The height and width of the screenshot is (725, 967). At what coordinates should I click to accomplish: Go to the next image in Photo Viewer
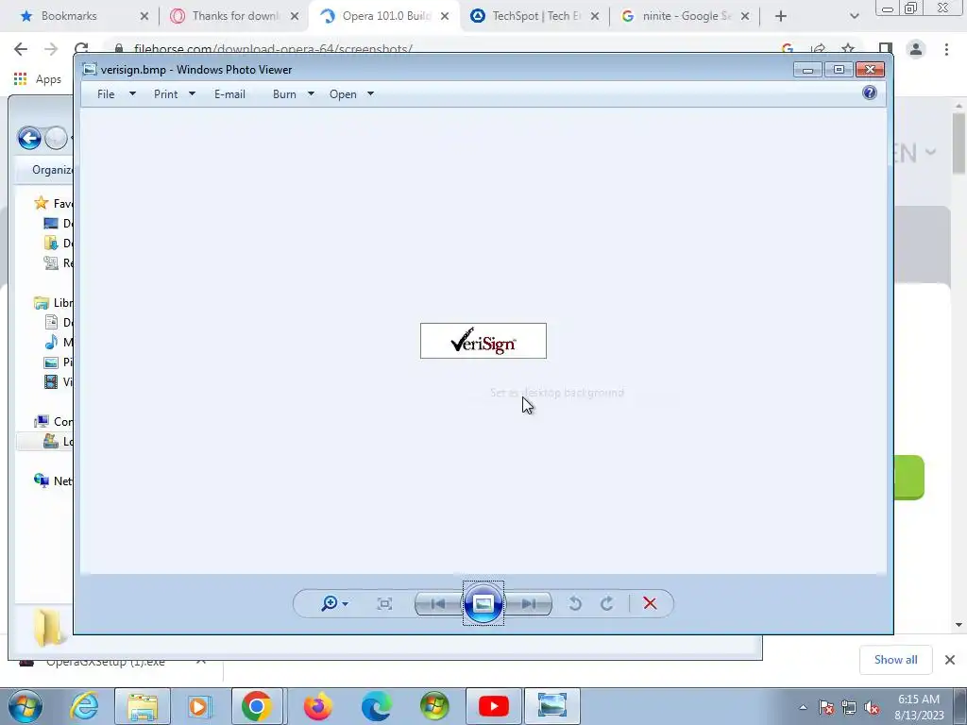tap(529, 603)
